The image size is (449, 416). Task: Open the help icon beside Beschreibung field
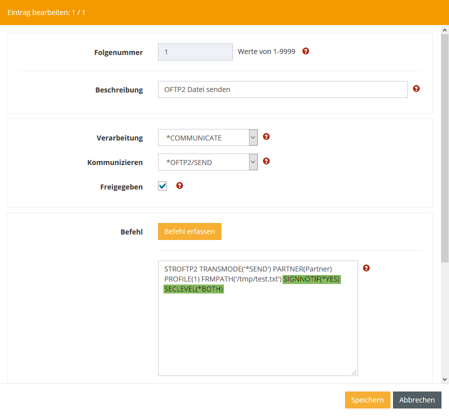[416, 88]
